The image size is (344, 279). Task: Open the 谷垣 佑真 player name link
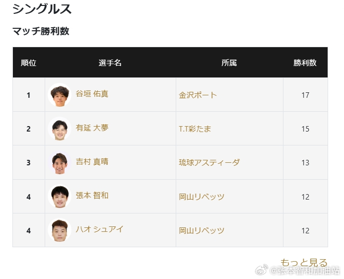[92, 94]
